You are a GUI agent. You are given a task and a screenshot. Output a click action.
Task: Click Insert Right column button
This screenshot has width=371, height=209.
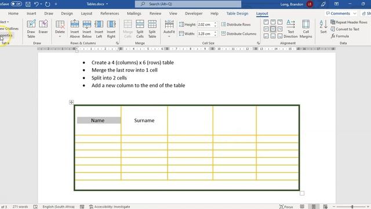click(x=111, y=29)
